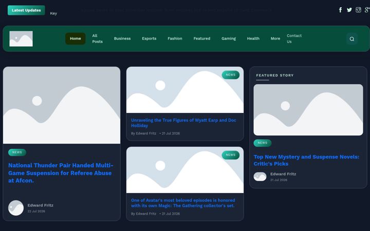The image size is (370, 231).
Task: Click the Wyatt Earp article thumbnail image
Action: [185, 90]
